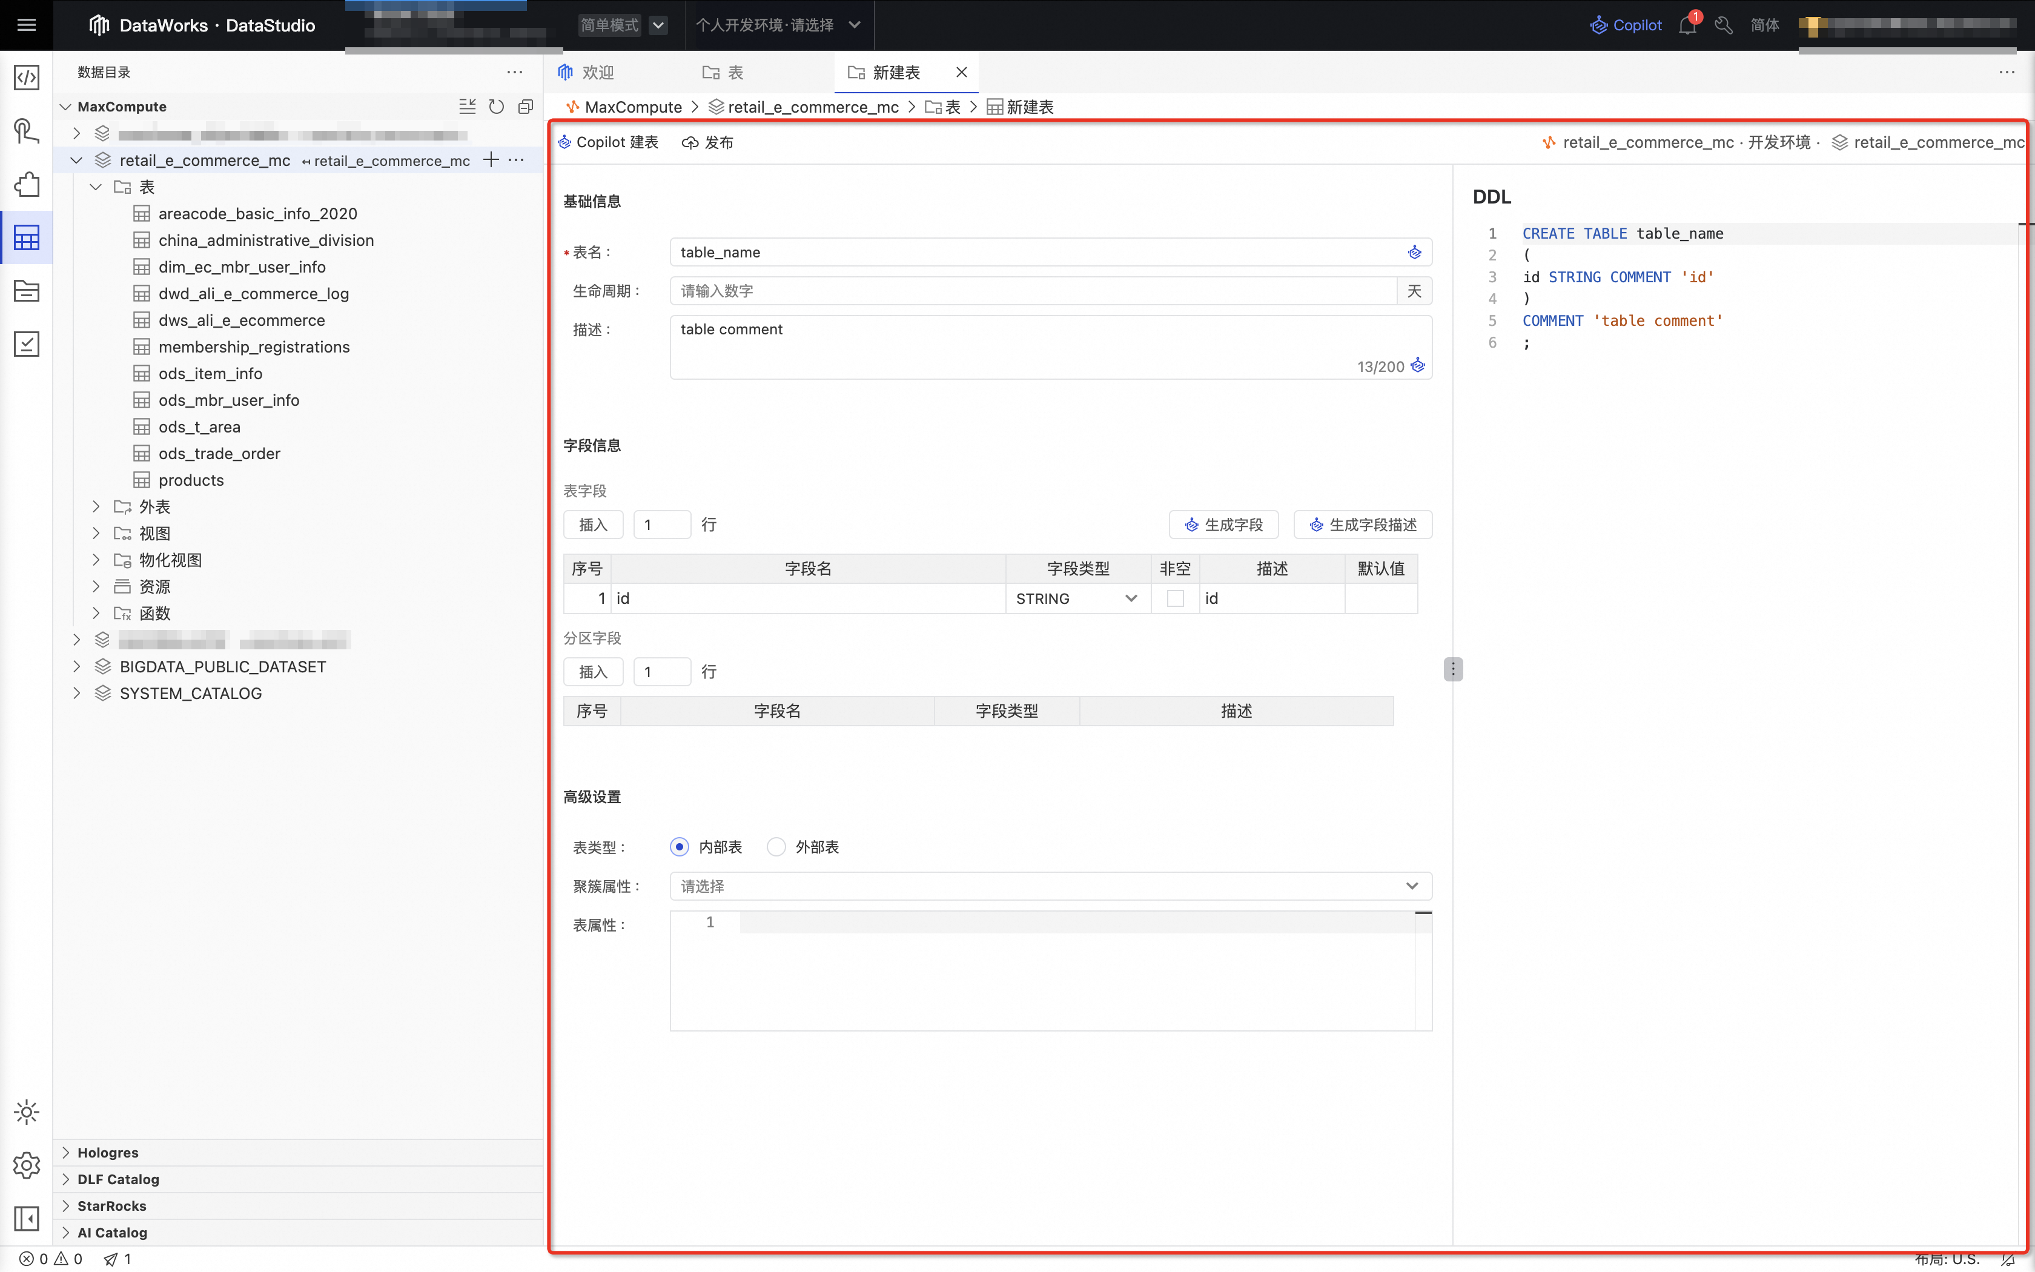
Task: Click the table comment description textarea
Action: point(1050,346)
